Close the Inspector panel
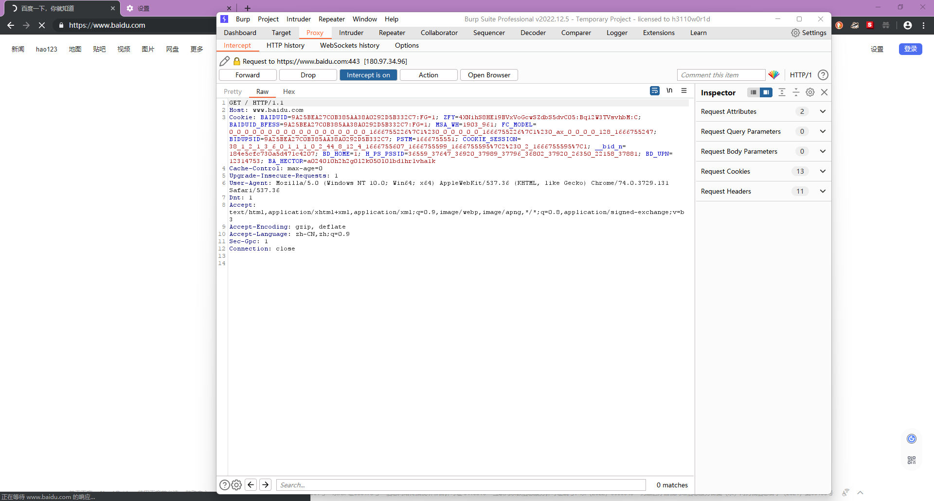This screenshot has width=934, height=501. tap(824, 92)
